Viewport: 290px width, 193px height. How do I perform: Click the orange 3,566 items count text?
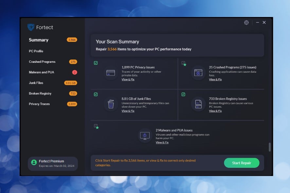coord(112,49)
